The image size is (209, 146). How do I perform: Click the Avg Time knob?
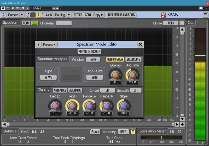[132, 75]
